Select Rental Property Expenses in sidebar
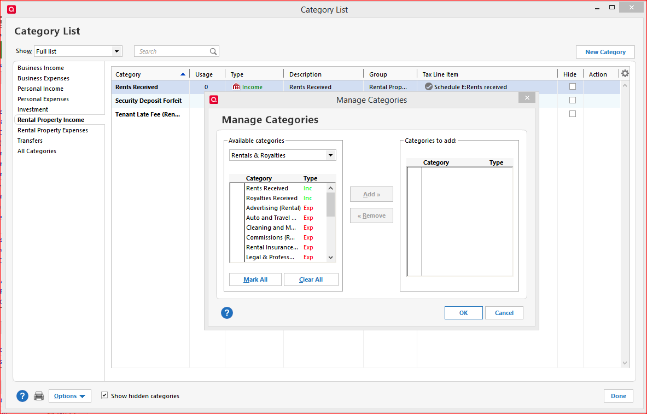 [53, 130]
